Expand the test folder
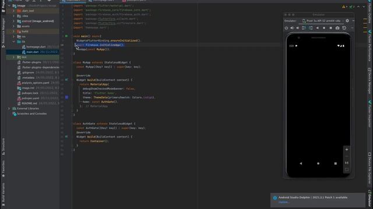The image size is (373, 209). click(x=13, y=57)
